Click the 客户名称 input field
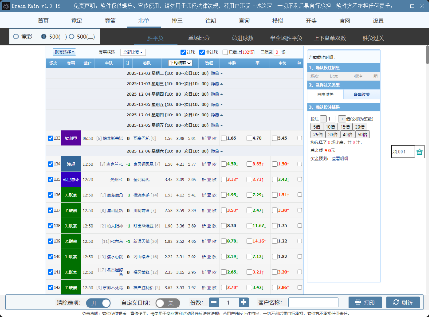The width and height of the screenshot is (429, 317). pyautogui.click(x=313, y=303)
